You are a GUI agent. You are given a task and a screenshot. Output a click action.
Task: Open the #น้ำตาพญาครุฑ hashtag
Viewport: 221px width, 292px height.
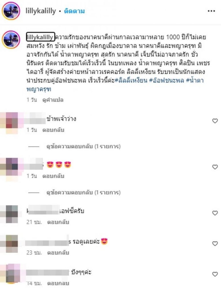point(115,85)
